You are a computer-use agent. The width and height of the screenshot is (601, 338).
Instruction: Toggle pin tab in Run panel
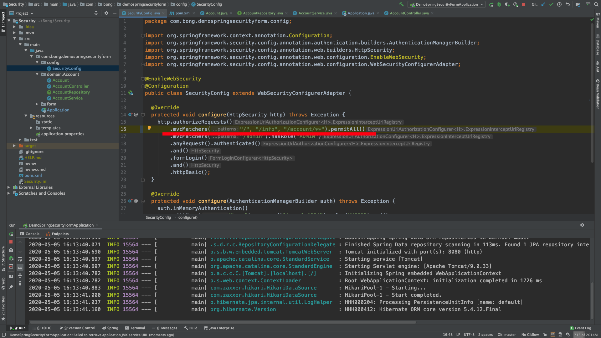[x=11, y=287]
